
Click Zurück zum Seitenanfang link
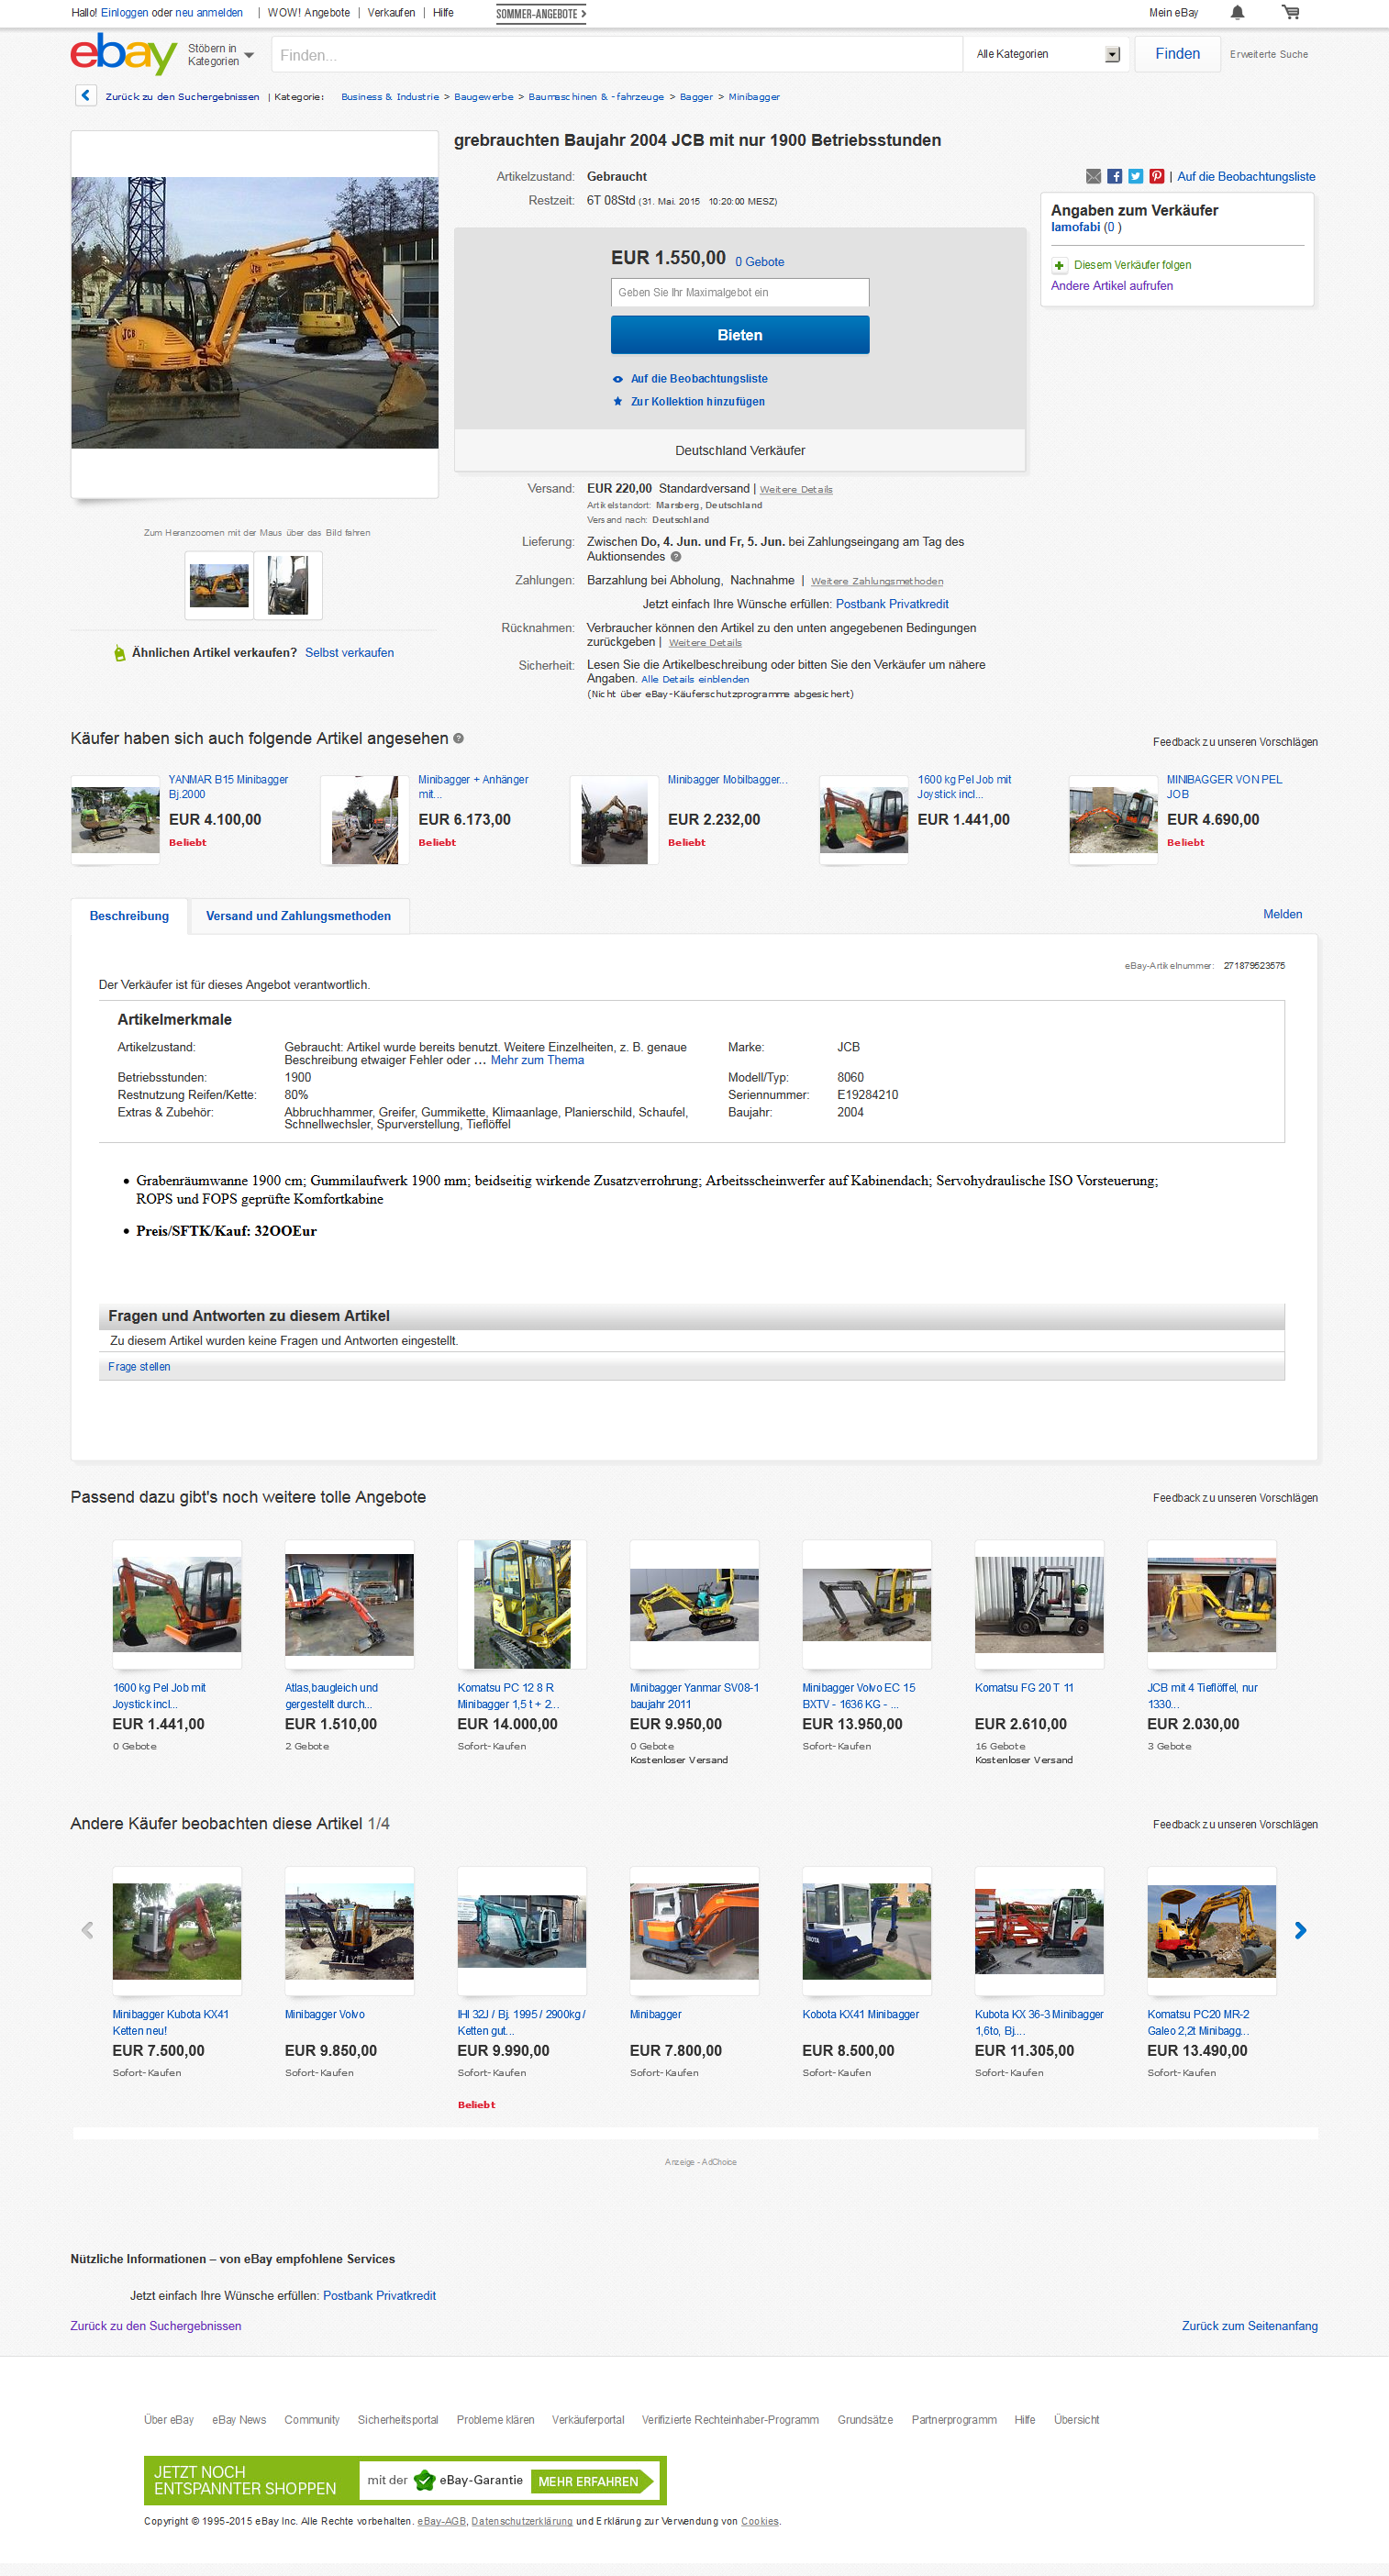click(x=1249, y=2326)
